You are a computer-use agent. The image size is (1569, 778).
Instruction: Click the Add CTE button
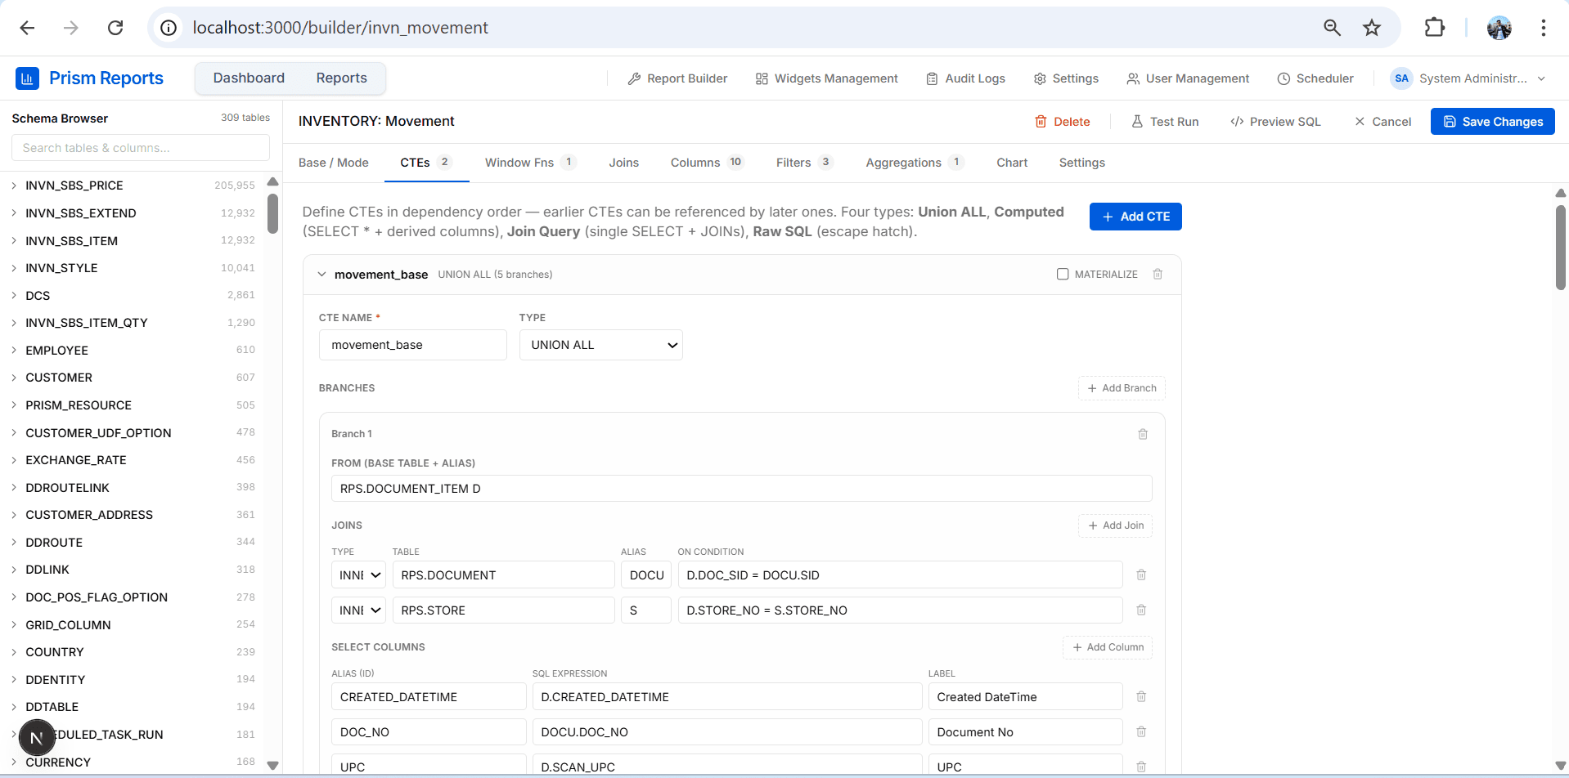[1135, 216]
